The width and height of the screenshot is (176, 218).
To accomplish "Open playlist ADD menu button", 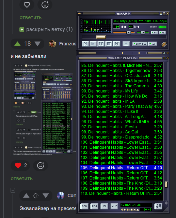I will click(84, 206).
